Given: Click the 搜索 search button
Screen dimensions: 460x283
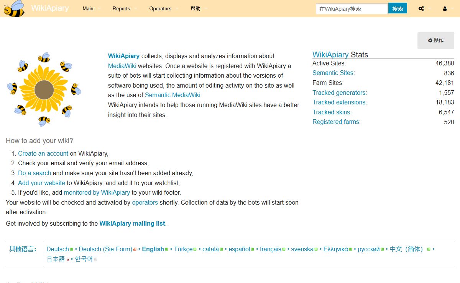Looking at the screenshot, I should pyautogui.click(x=398, y=8).
